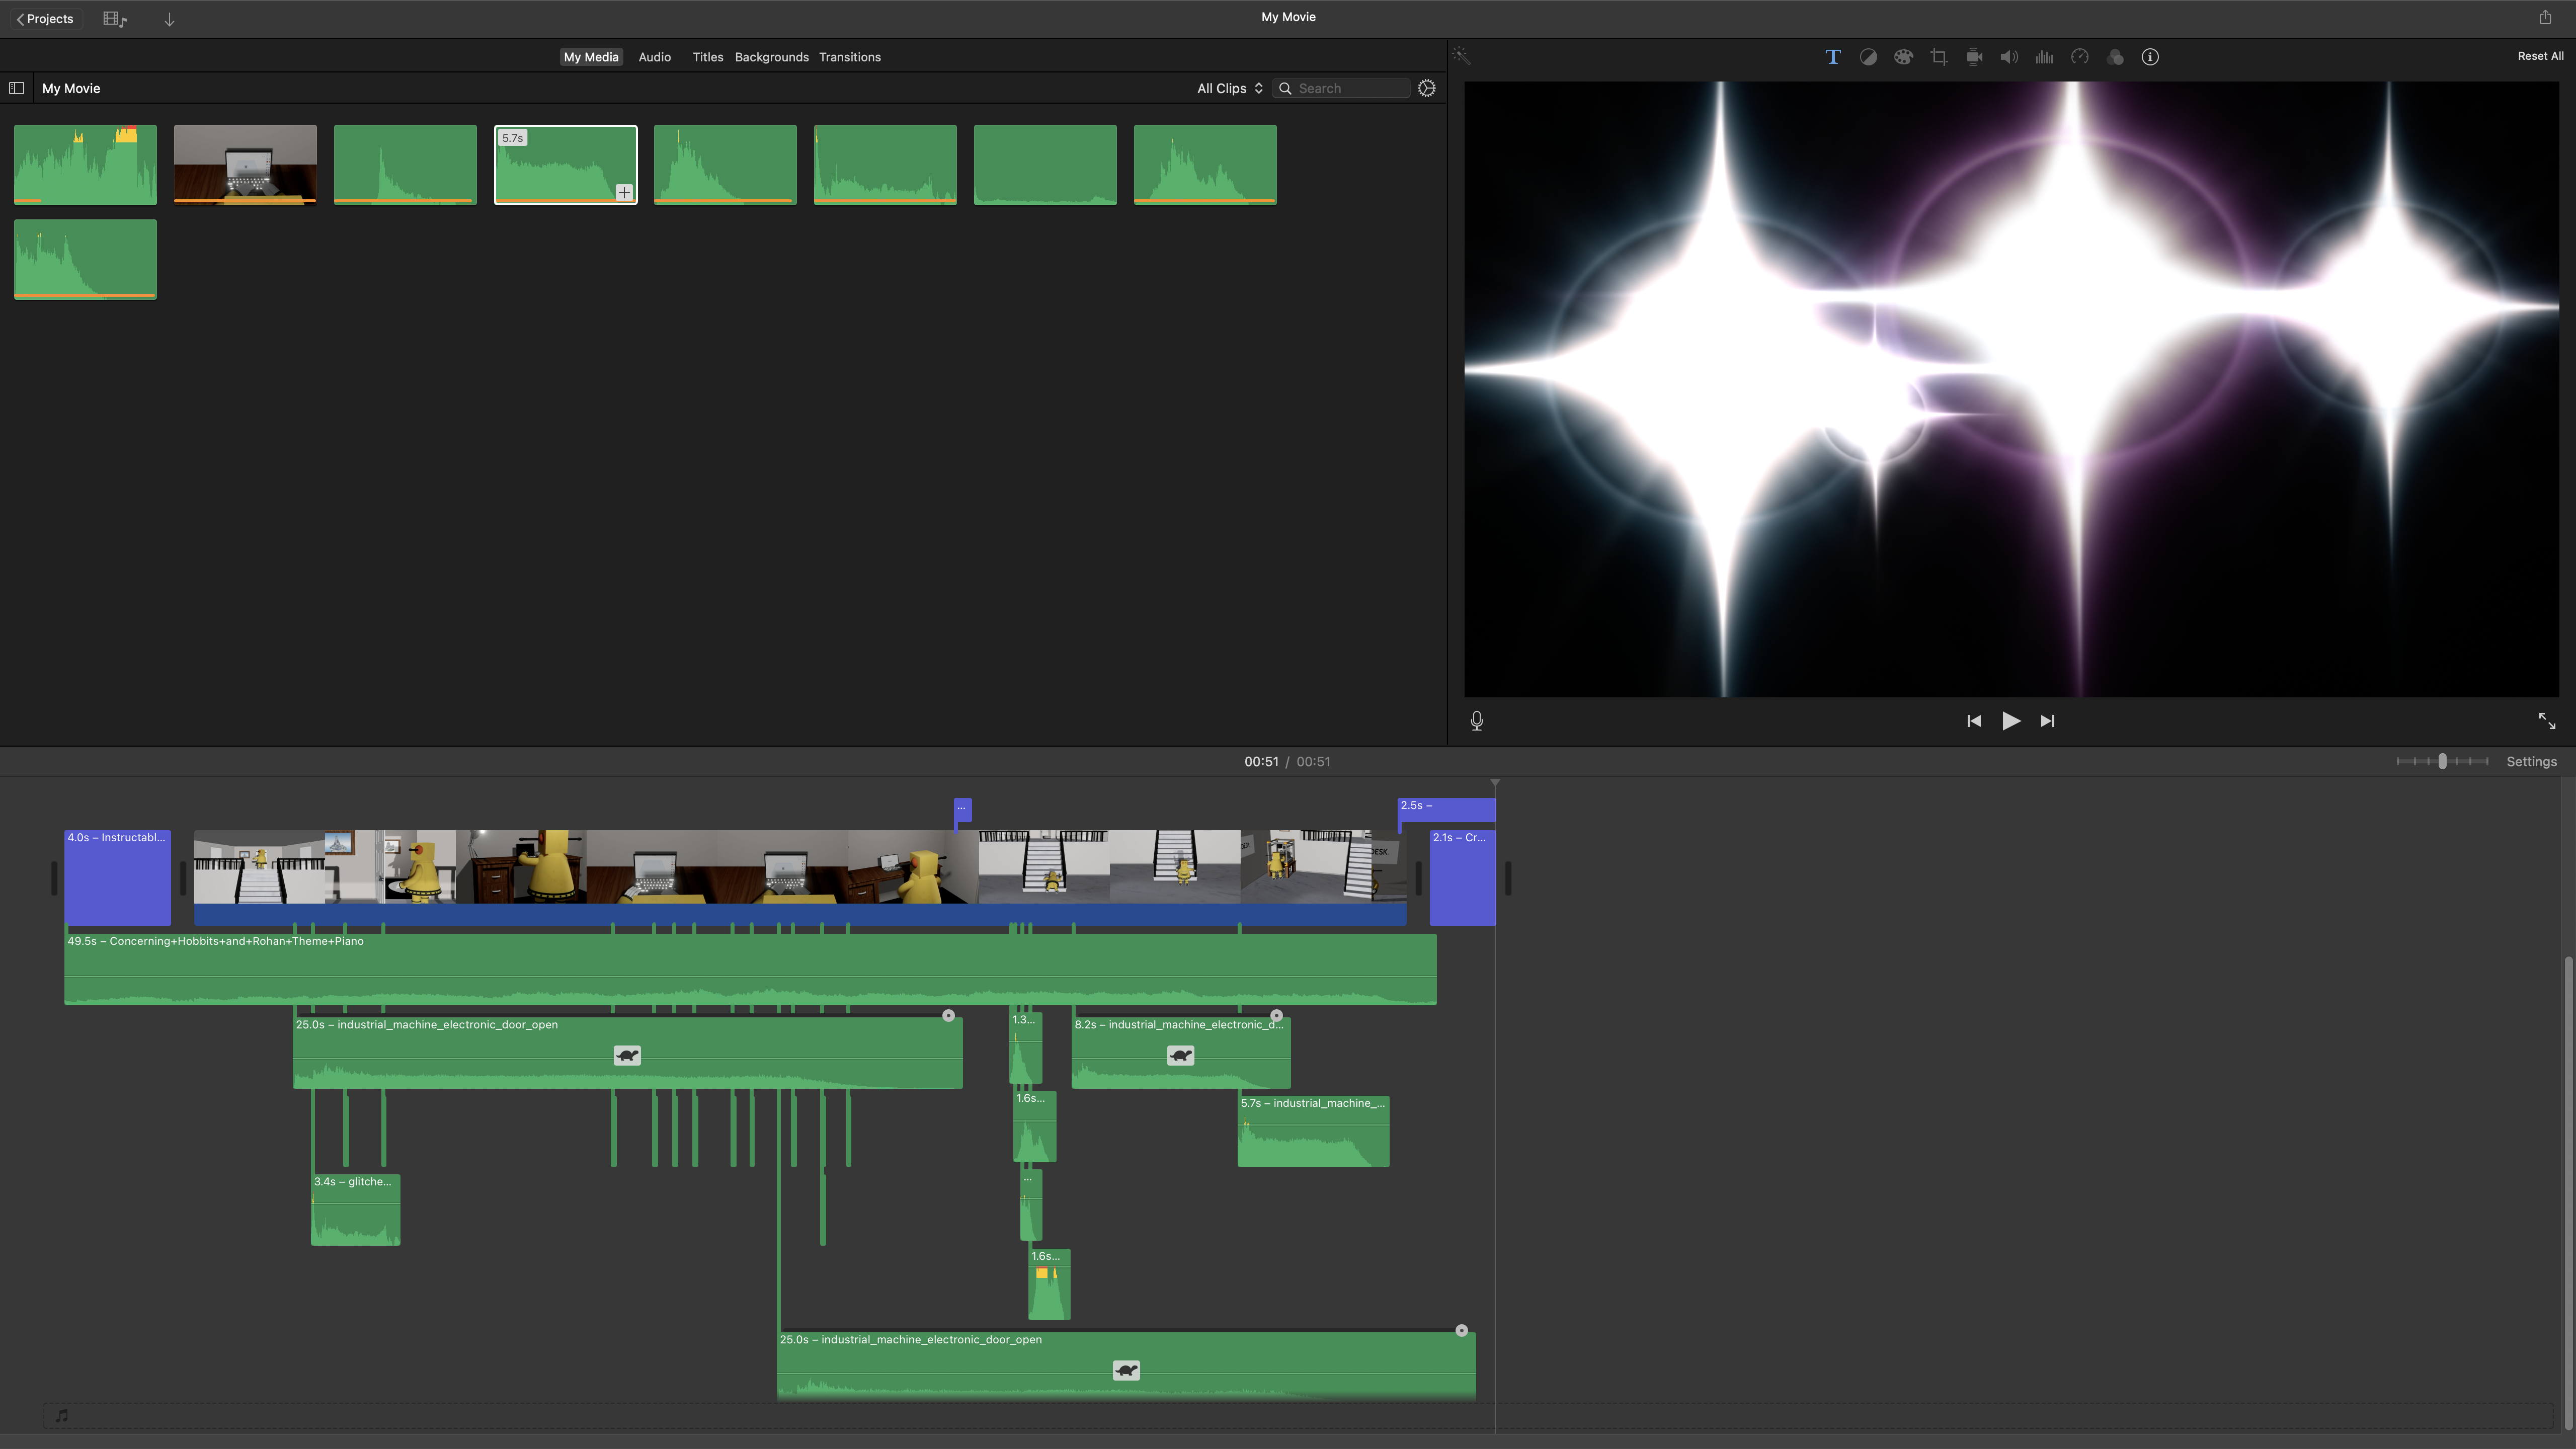The height and width of the screenshot is (1449, 2576).
Task: Open the Noise Reduction and Equalizer tool
Action: (2044, 57)
